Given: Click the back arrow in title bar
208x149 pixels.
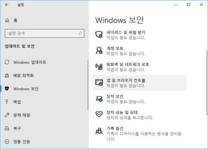Looking at the screenshot, I should click(7, 5).
